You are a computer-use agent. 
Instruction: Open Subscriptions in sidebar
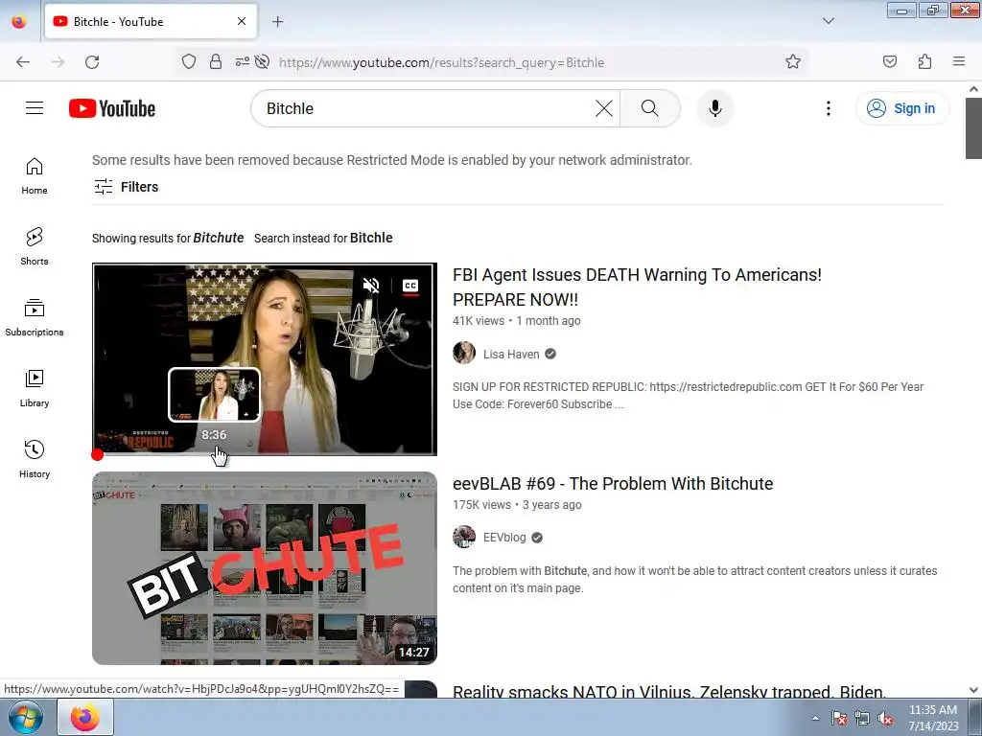click(x=35, y=317)
